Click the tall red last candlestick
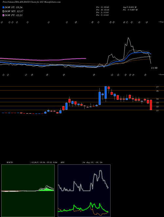164x217 pixels. pyautogui.click(x=151, y=105)
